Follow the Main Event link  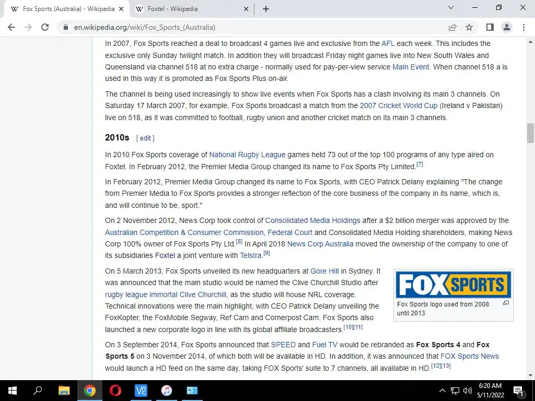point(411,67)
